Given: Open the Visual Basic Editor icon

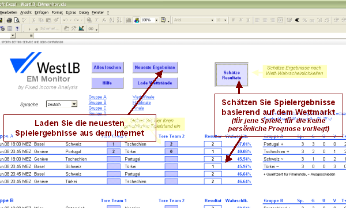Looking at the screenshot, I should (66, 29).
